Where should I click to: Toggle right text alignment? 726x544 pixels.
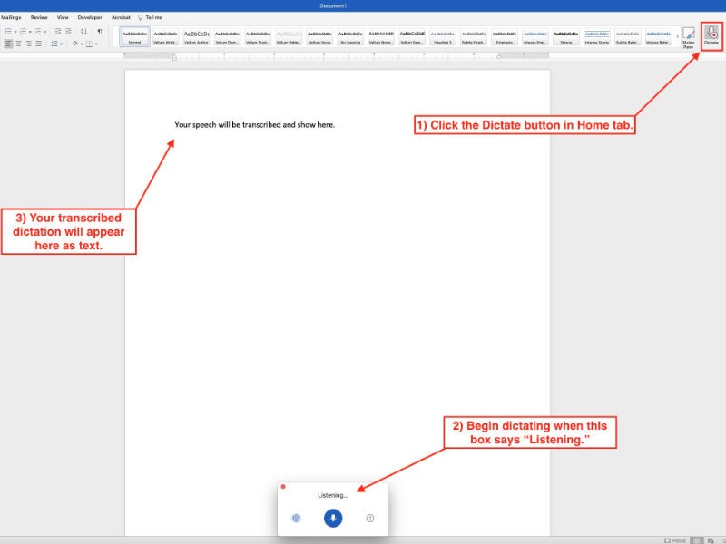28,43
